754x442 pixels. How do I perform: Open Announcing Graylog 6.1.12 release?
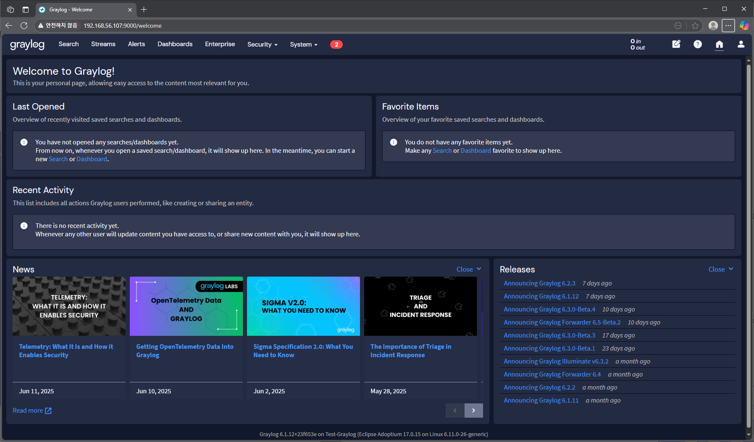coord(541,296)
